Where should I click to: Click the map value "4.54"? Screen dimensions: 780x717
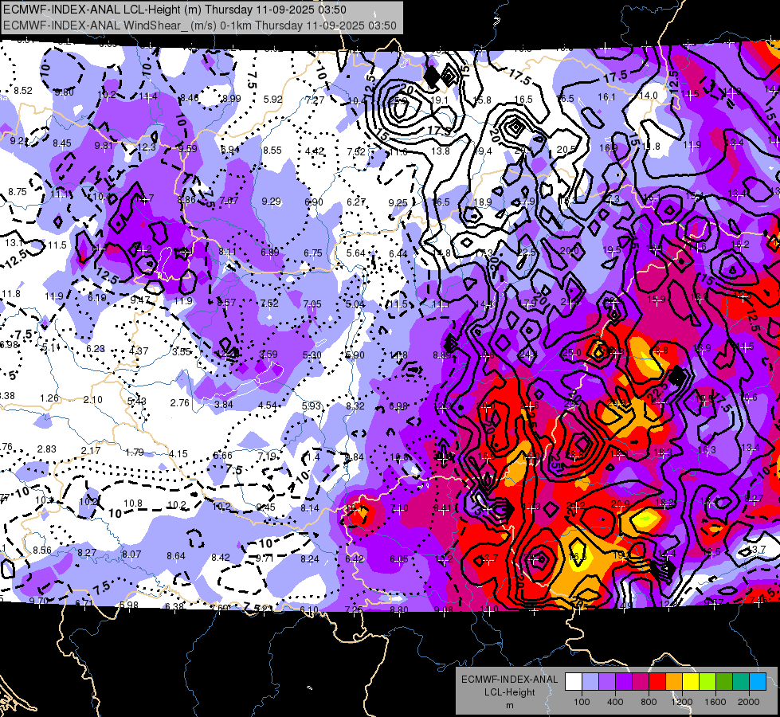click(267, 405)
